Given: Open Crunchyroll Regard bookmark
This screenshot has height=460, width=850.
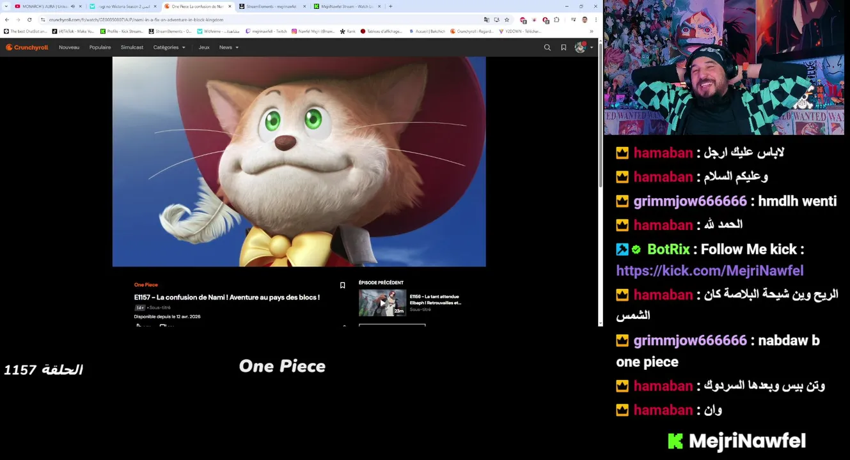Looking at the screenshot, I should point(472,31).
